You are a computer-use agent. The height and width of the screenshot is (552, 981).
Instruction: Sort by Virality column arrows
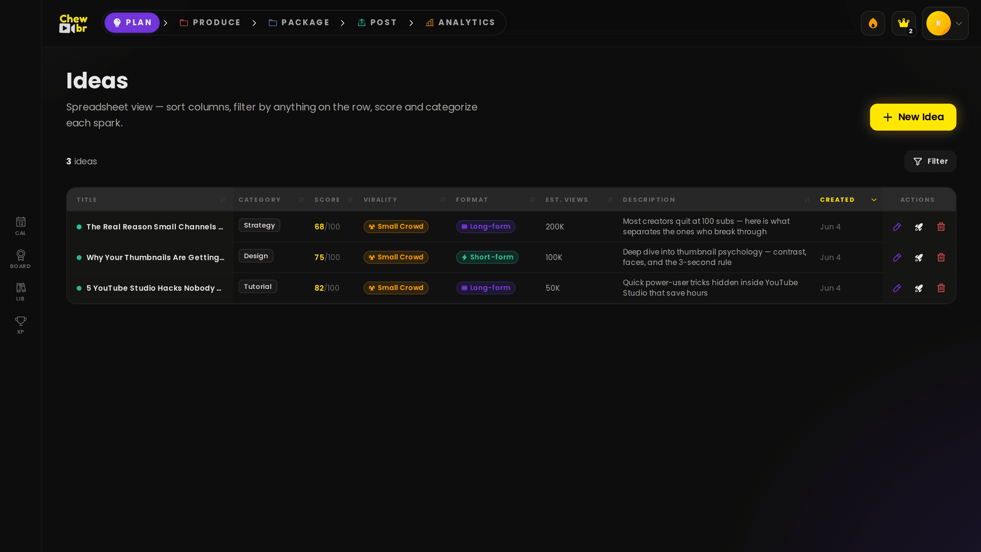click(443, 200)
